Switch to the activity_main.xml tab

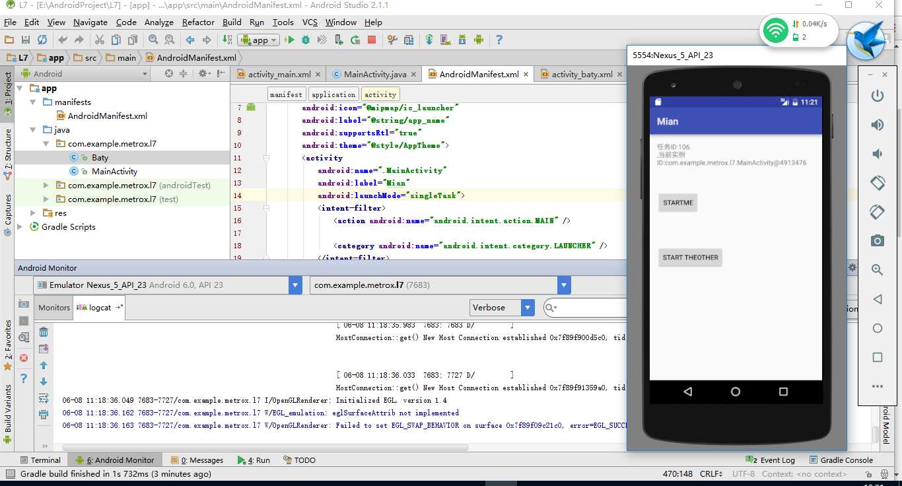(279, 74)
